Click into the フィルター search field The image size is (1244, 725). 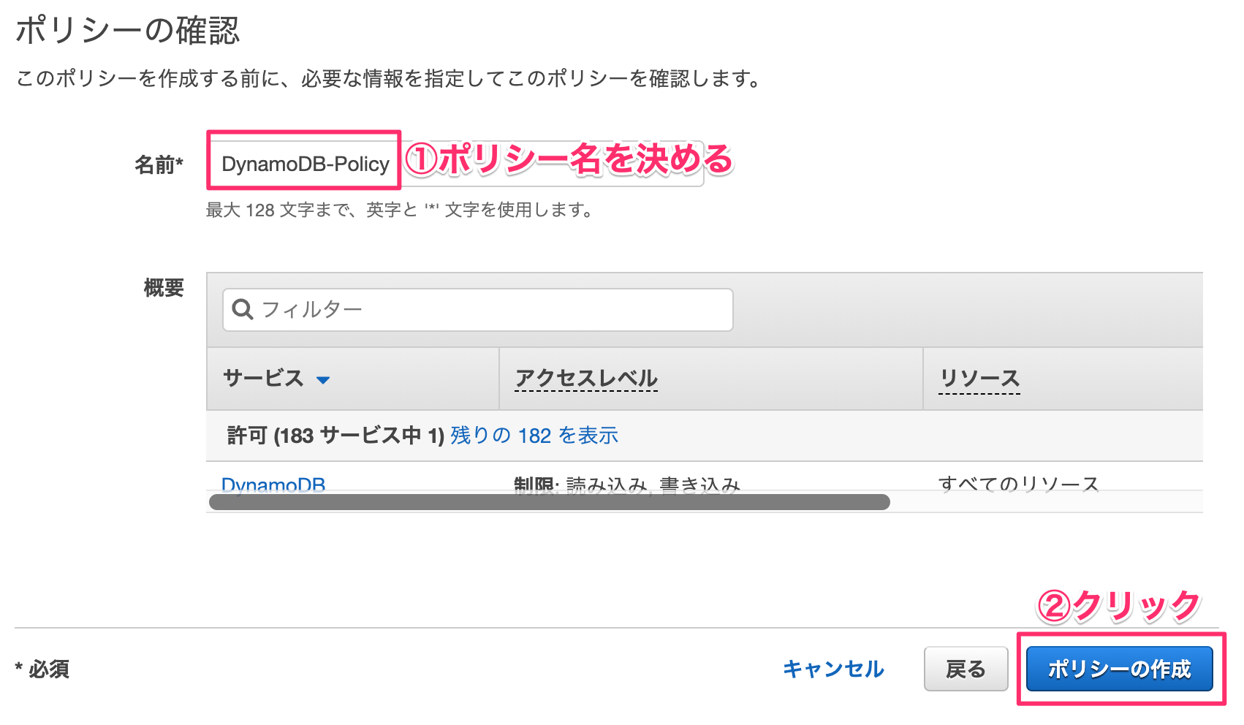click(478, 310)
